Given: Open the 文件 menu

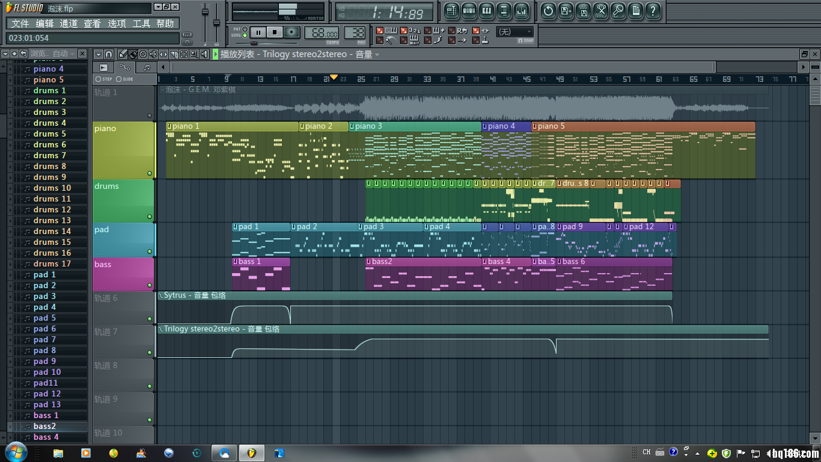Looking at the screenshot, I should 20,23.
